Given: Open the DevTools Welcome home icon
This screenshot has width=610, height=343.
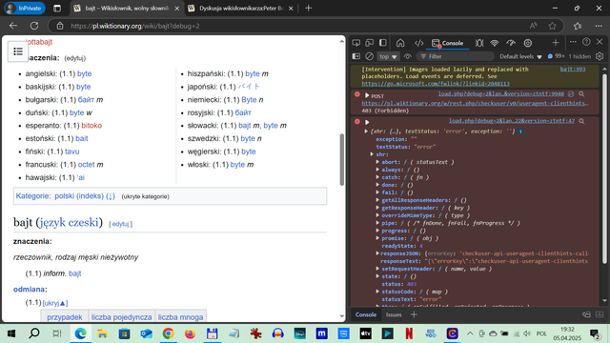Looking at the screenshot, I should [x=400, y=43].
